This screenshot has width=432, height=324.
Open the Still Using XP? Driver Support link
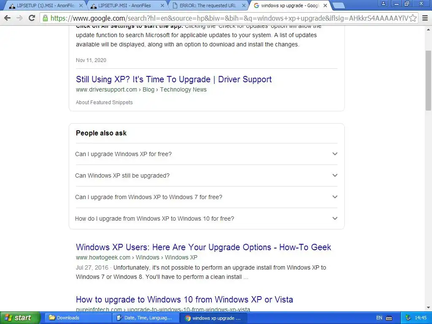(x=174, y=79)
